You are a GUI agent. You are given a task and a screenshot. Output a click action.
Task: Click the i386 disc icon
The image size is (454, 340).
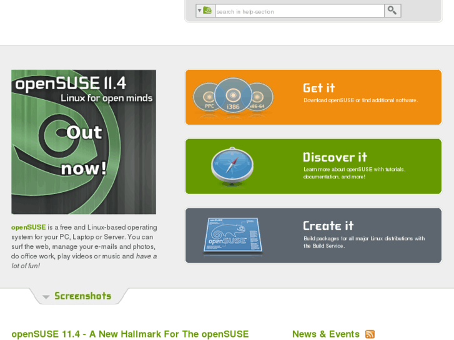[234, 96]
